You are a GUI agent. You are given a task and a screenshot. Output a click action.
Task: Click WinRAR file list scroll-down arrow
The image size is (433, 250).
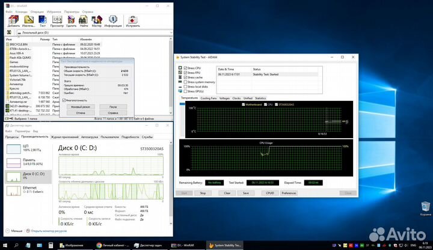(170, 113)
